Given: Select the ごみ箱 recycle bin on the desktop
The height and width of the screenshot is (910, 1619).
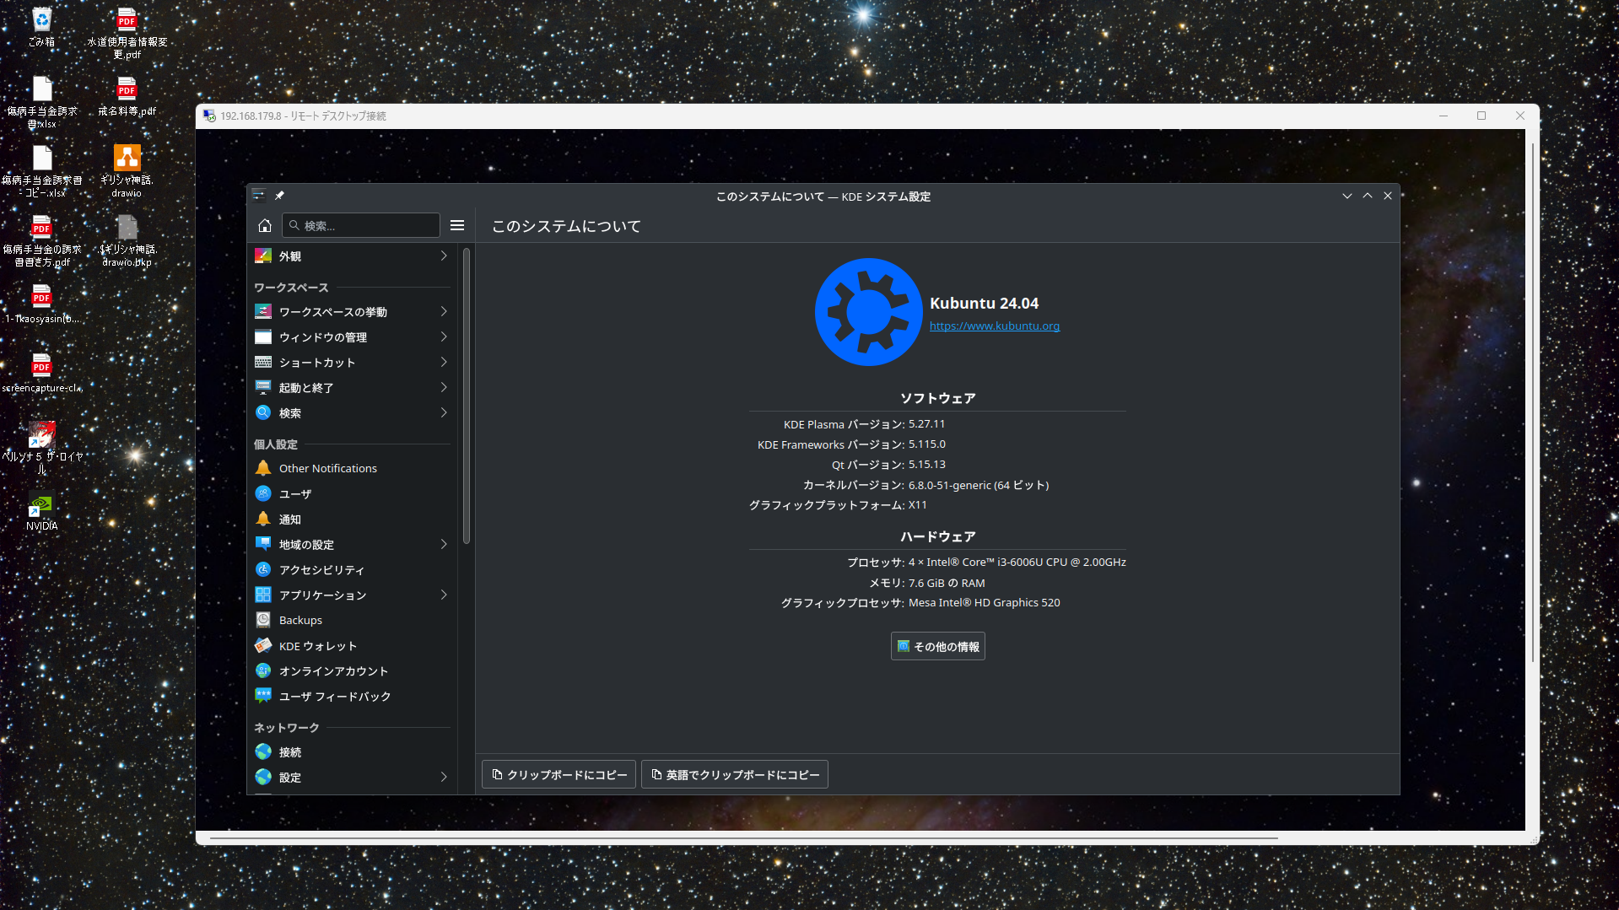Looking at the screenshot, I should coord(41,26).
